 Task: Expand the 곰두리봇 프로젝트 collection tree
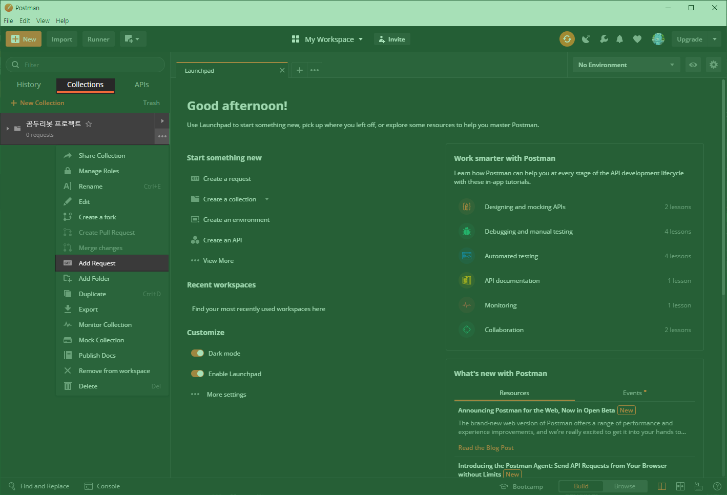tap(8, 129)
